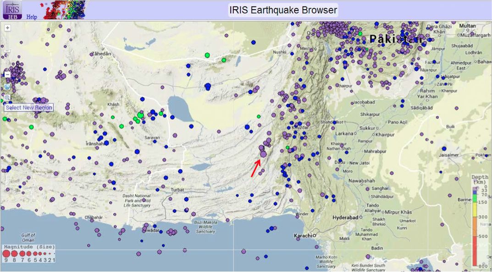Select the magnitude 9 circle in the legend
The image size is (492, 272).
[6, 255]
